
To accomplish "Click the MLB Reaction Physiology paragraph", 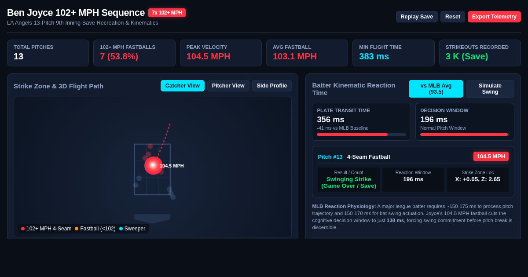I will point(413,217).
